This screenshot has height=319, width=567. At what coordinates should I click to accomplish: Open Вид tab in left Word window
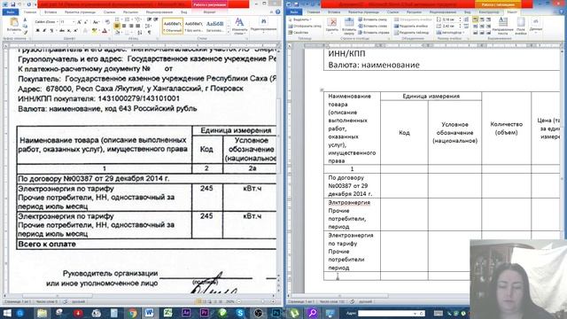[183, 12]
